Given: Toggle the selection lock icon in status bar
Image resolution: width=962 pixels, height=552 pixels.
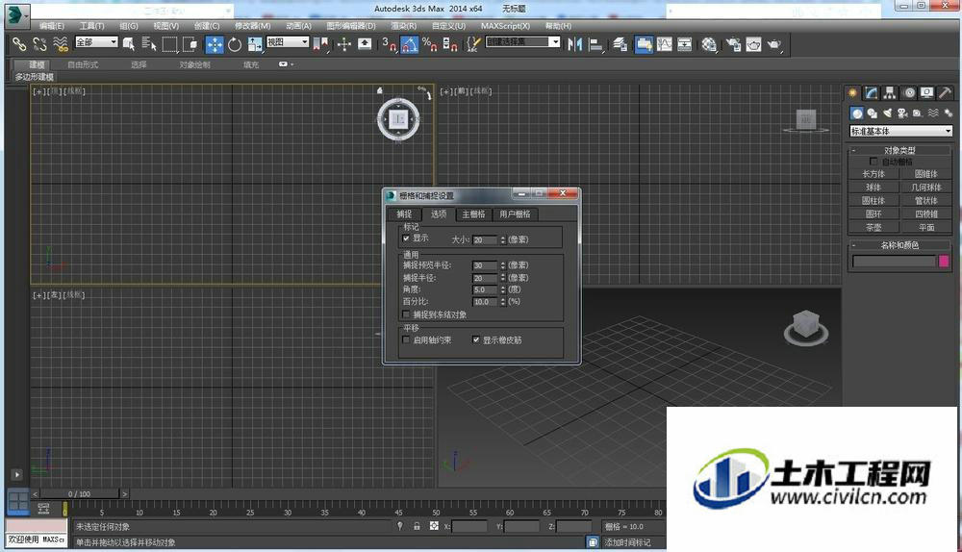Looking at the screenshot, I should 417,526.
